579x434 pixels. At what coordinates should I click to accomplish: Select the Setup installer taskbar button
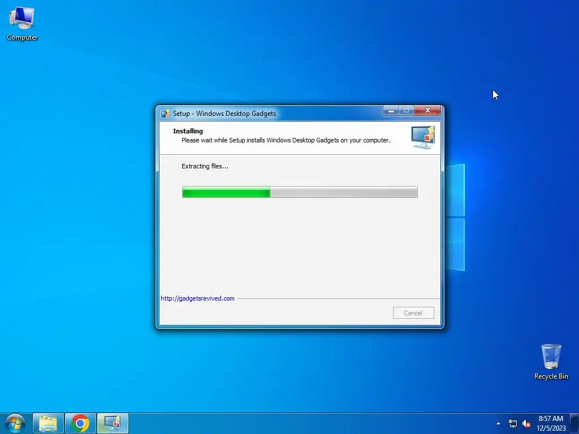coord(113,423)
